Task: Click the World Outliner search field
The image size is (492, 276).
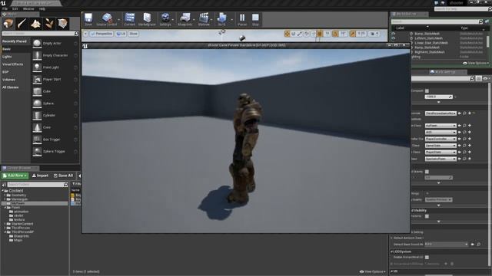Action: [x=437, y=21]
